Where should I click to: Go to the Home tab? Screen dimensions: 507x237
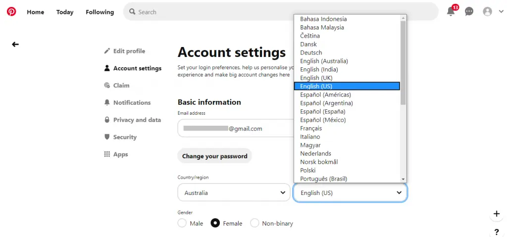point(35,12)
